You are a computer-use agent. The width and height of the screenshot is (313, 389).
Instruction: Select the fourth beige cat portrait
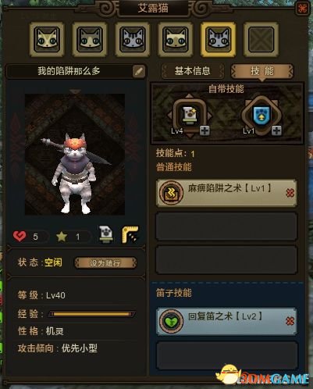coord(175,40)
